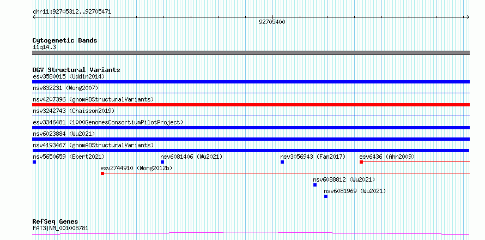
Task: Click the red bar of nsv4207396
Action: 251,105
